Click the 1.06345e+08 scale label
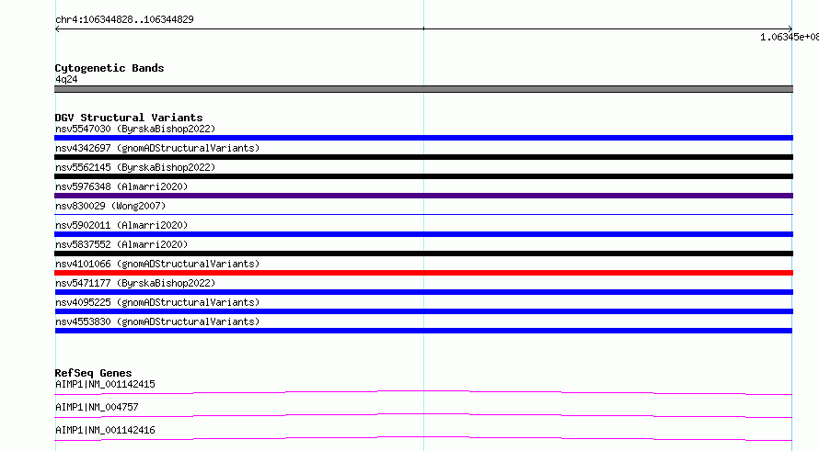 tap(790, 37)
